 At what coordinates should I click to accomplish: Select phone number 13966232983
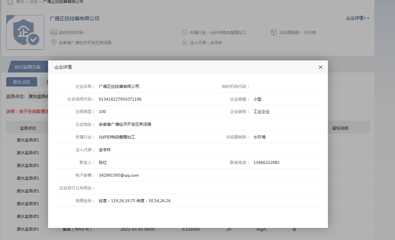tap(266, 163)
